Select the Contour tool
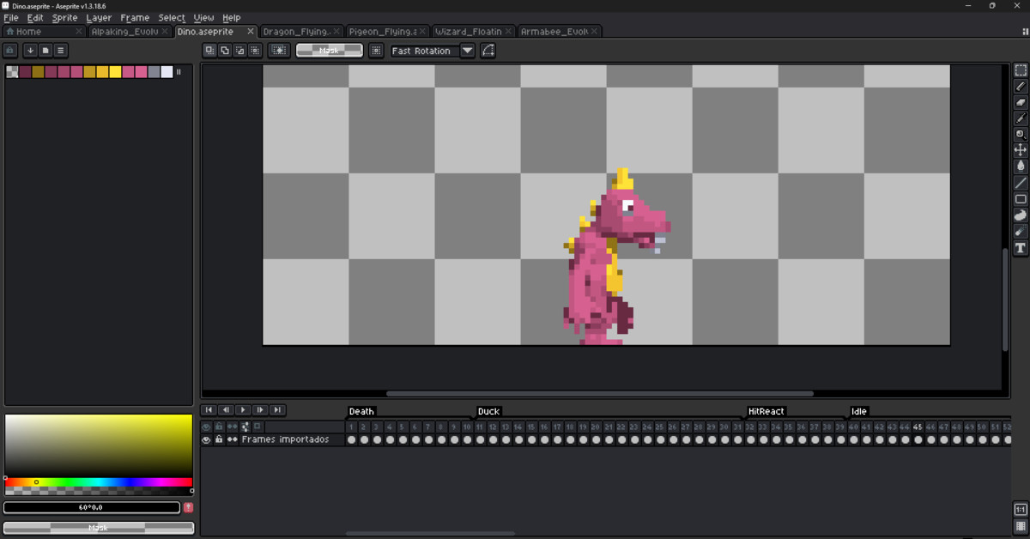The height and width of the screenshot is (539, 1030). pos(1021,215)
